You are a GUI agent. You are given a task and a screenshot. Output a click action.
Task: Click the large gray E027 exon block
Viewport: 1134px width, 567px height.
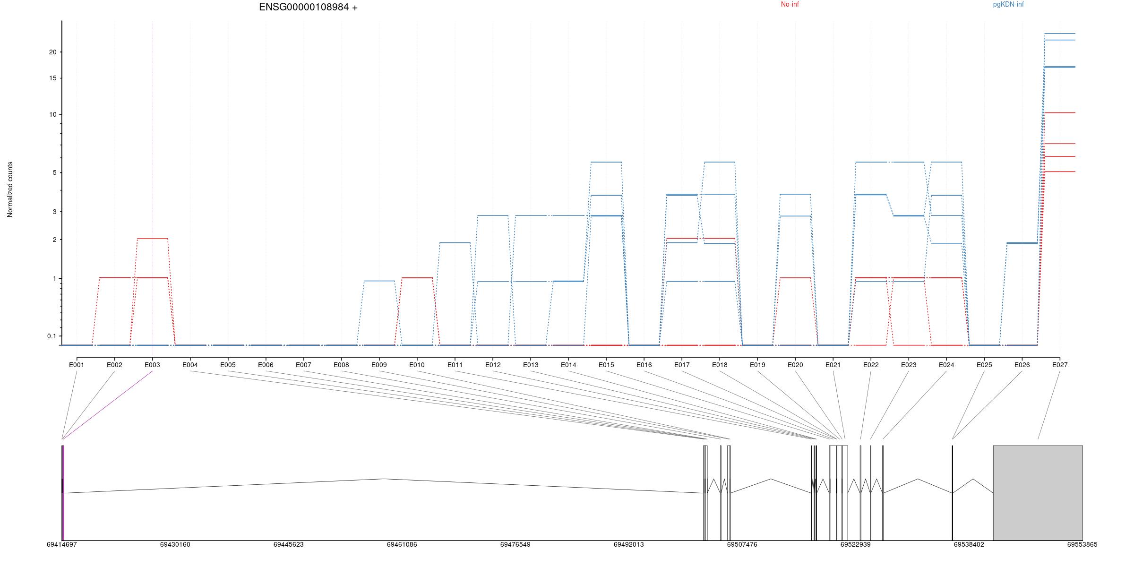1038,493
